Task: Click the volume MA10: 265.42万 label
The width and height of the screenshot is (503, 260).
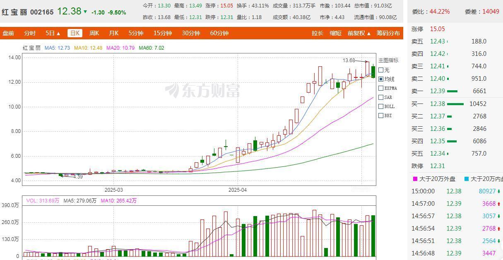Action: point(118,201)
